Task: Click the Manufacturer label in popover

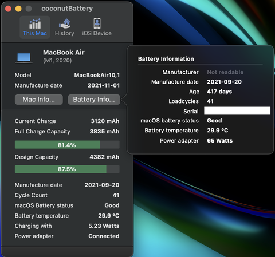Action: click(x=180, y=72)
